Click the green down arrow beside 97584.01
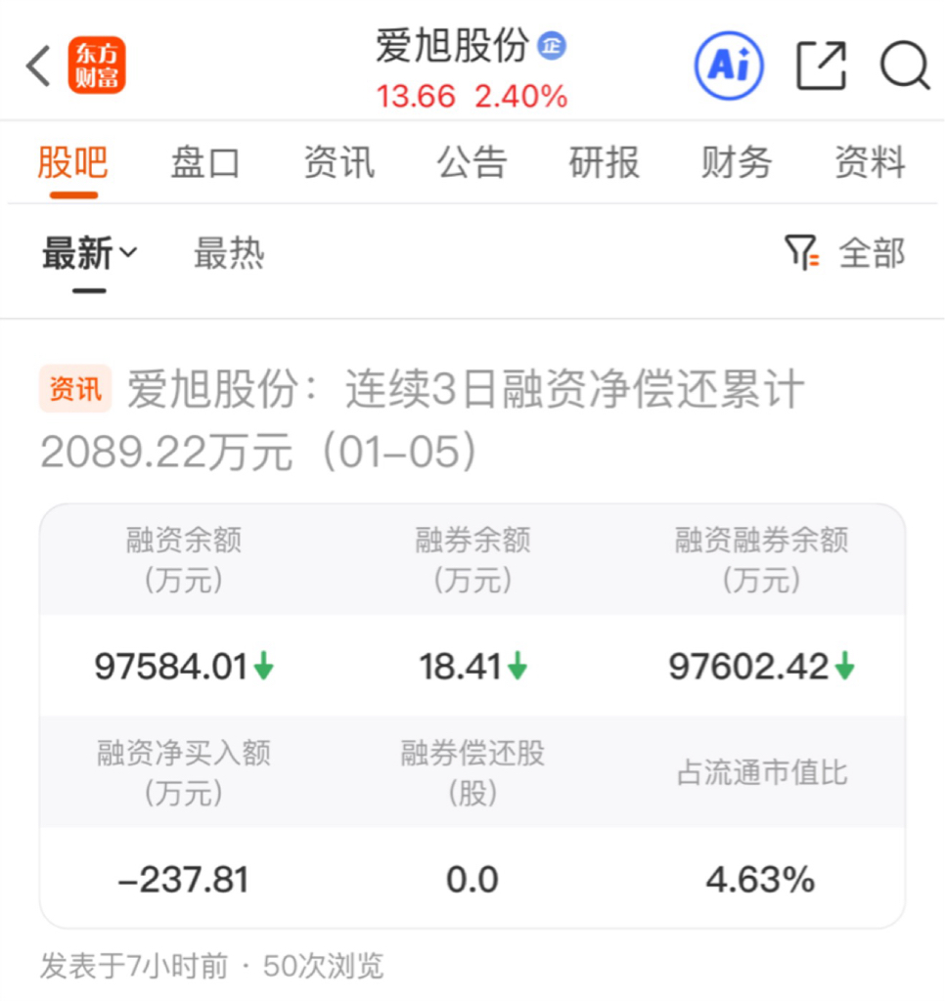The width and height of the screenshot is (945, 1001). (x=263, y=665)
